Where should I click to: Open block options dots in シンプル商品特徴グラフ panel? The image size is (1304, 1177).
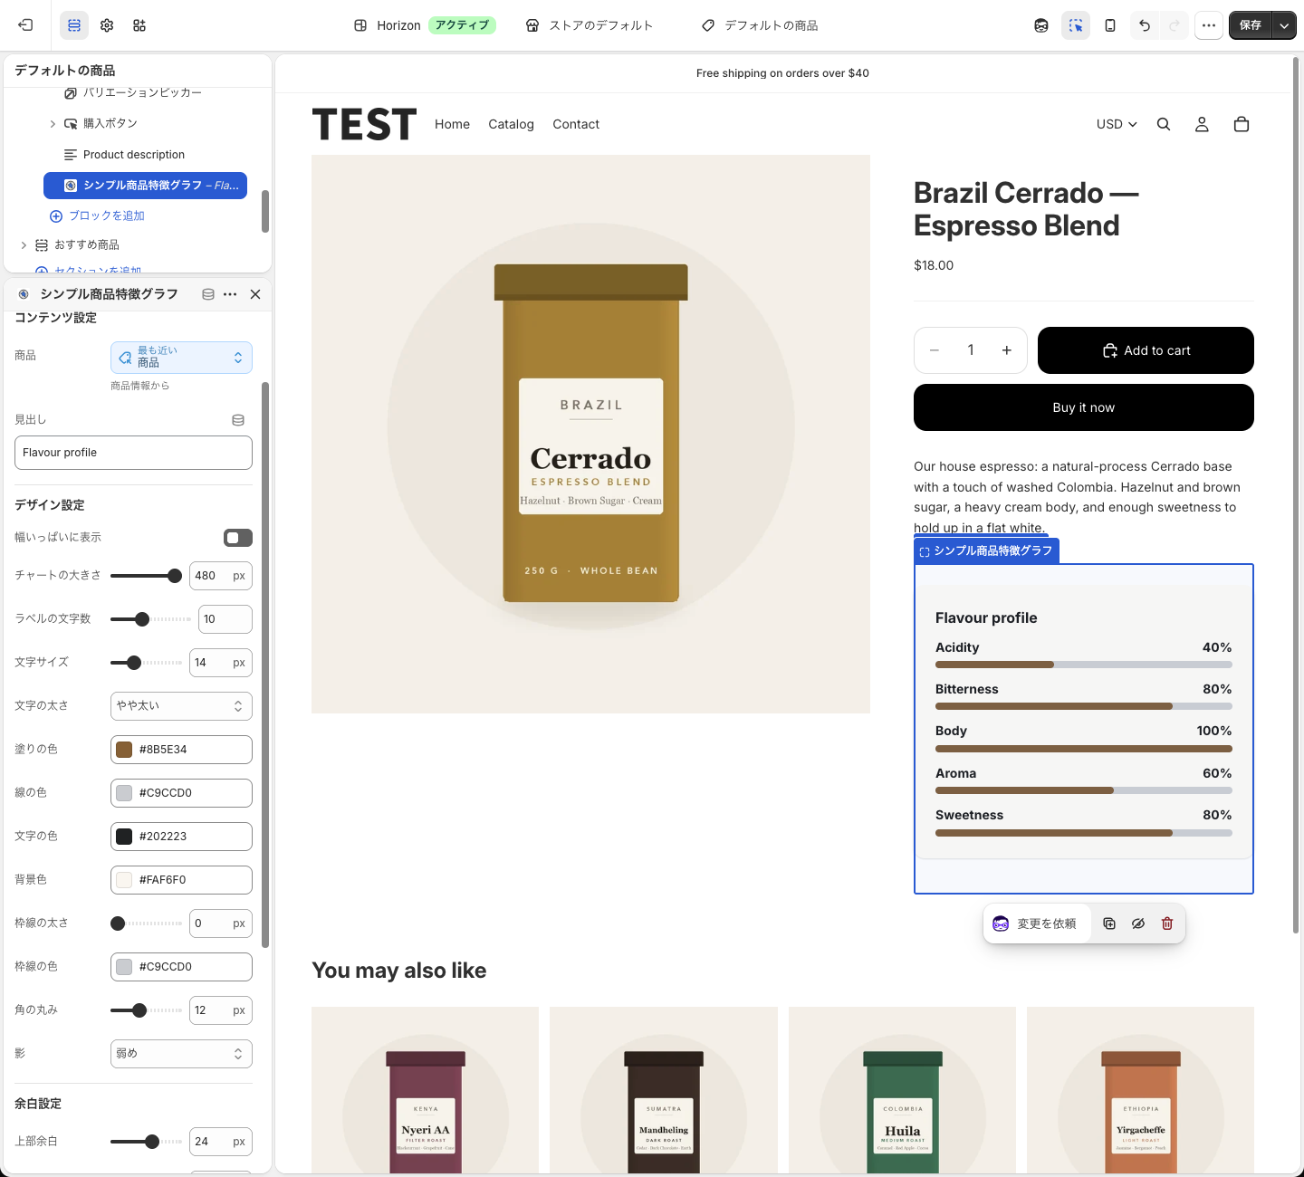(x=230, y=294)
